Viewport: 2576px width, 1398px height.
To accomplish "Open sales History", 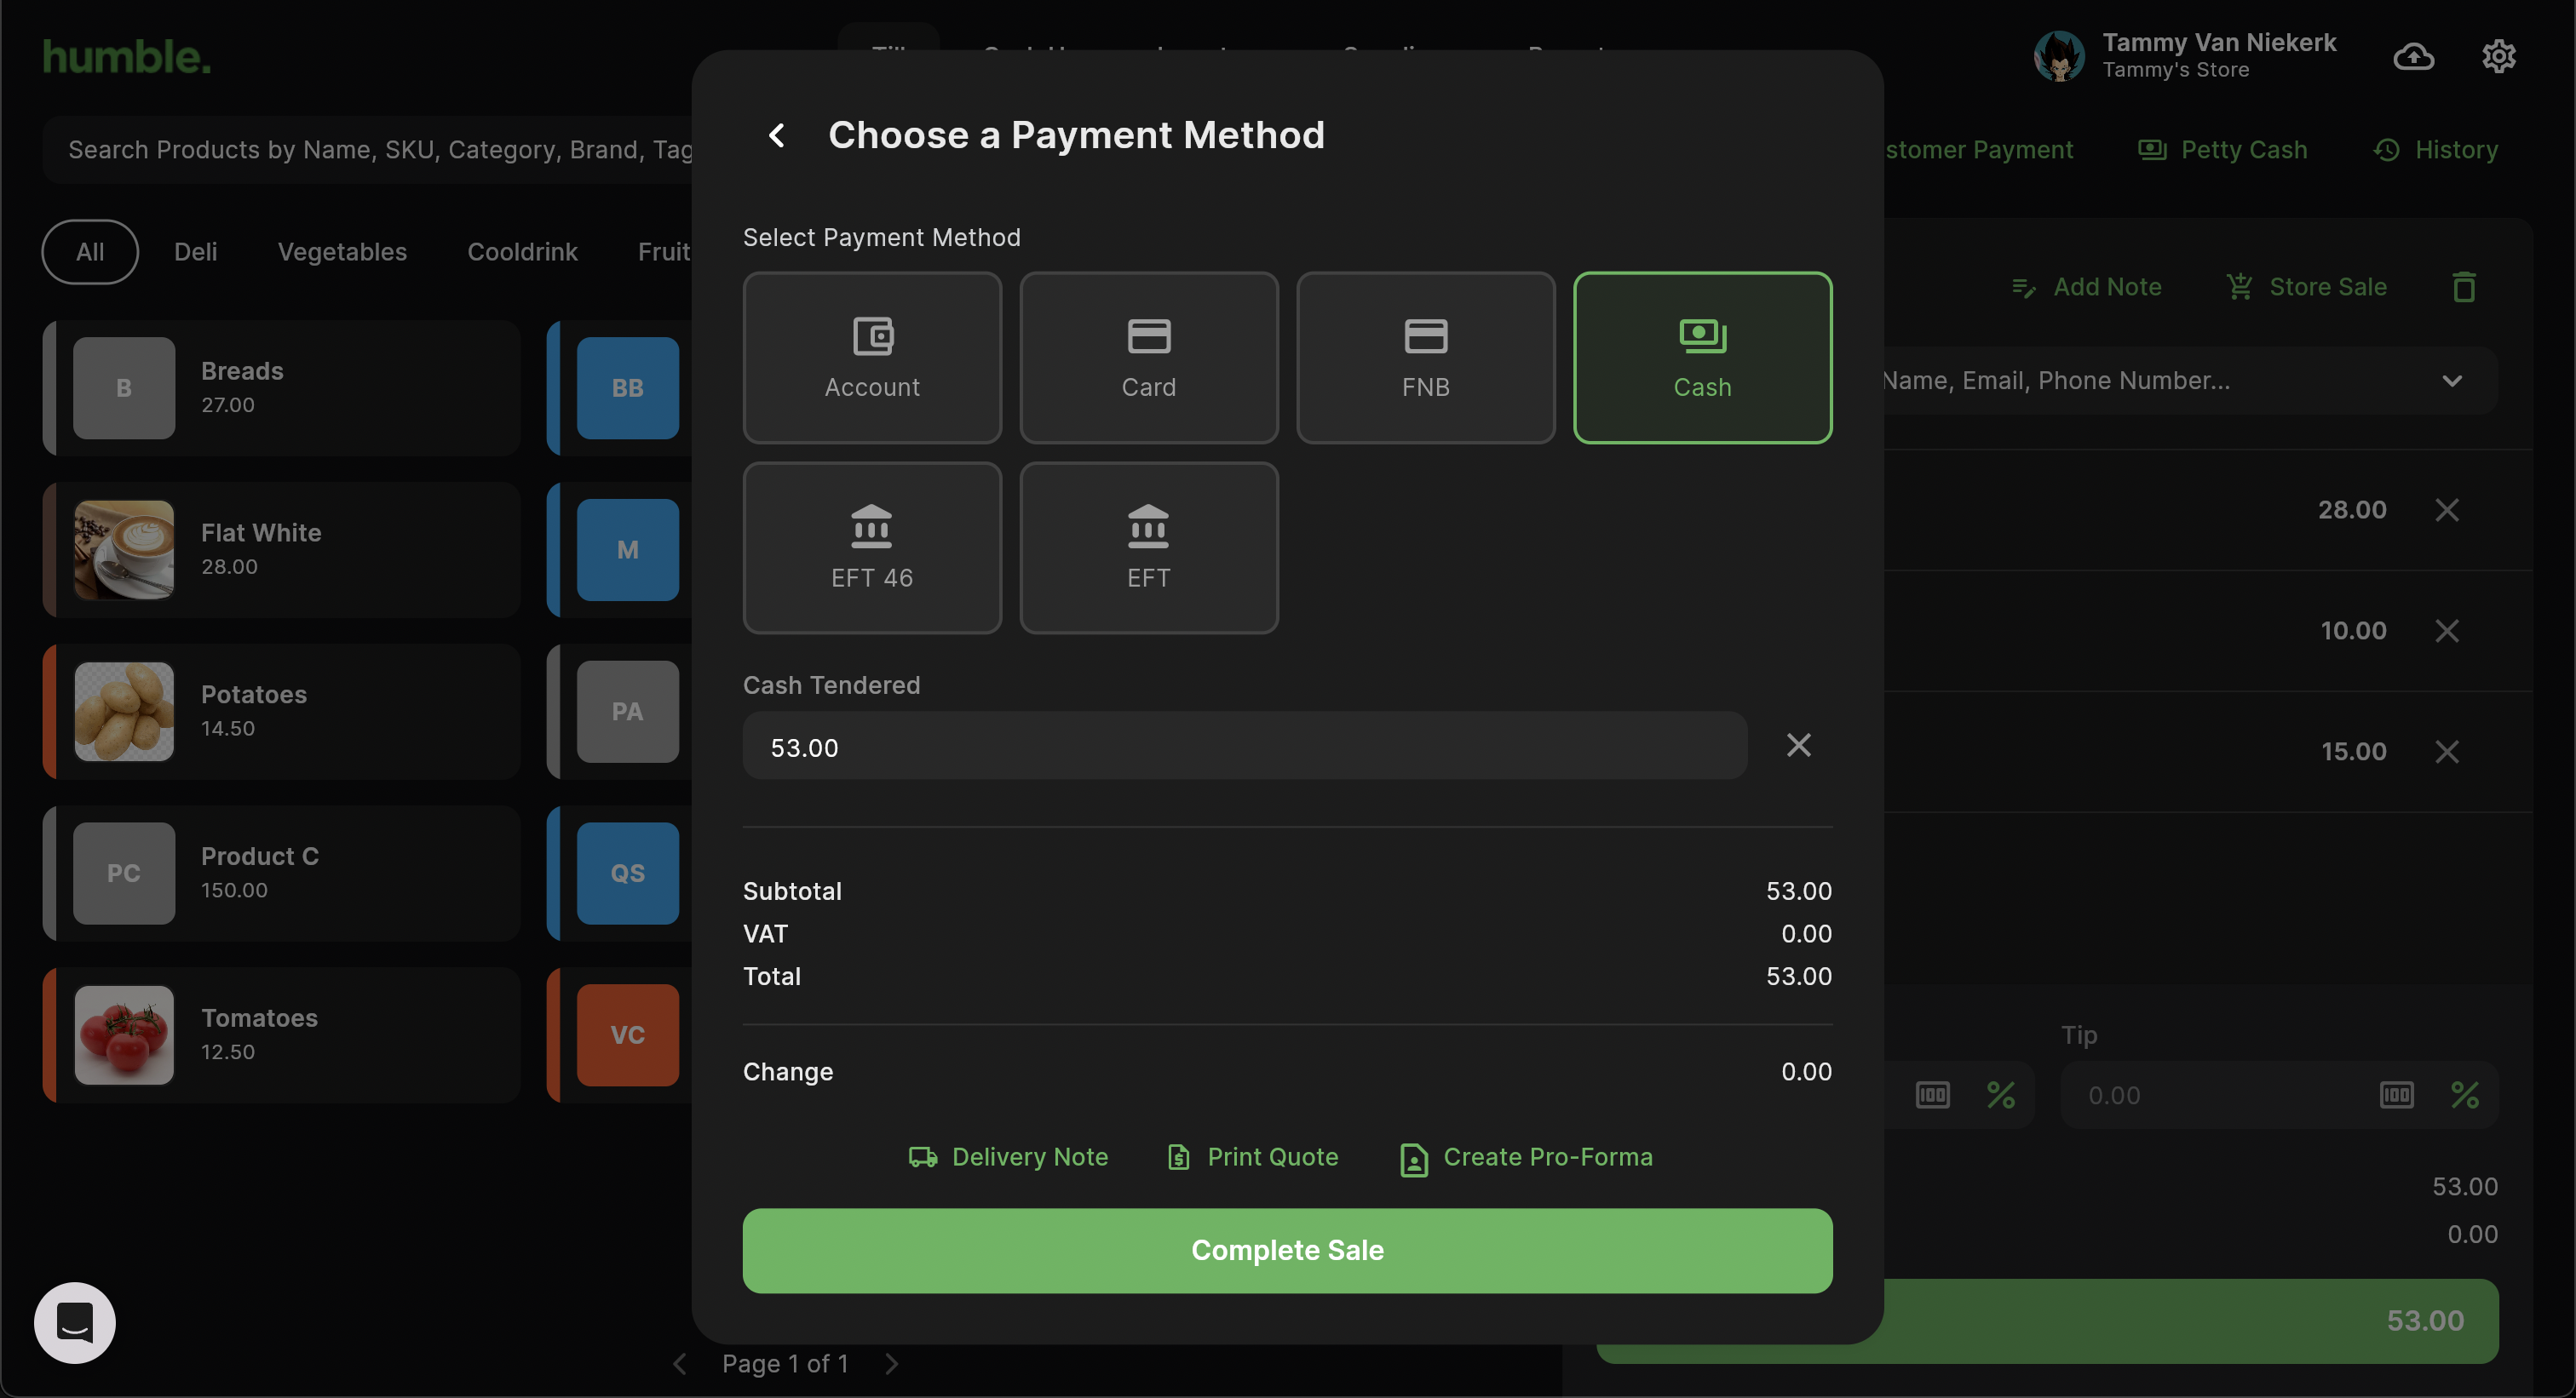I will 2435,150.
